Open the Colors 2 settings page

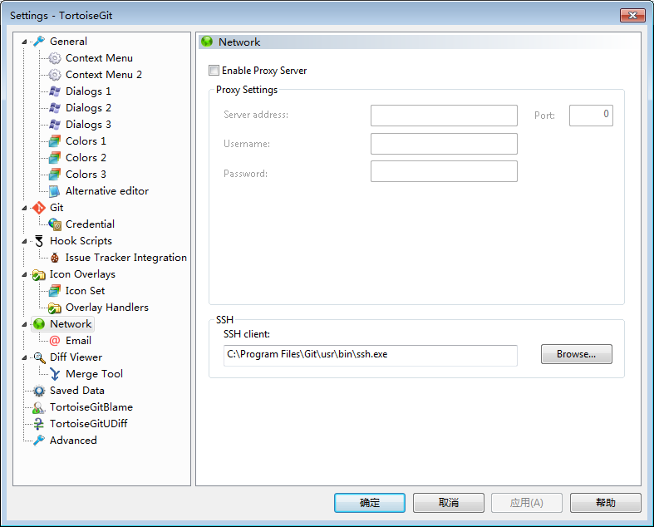click(x=86, y=158)
